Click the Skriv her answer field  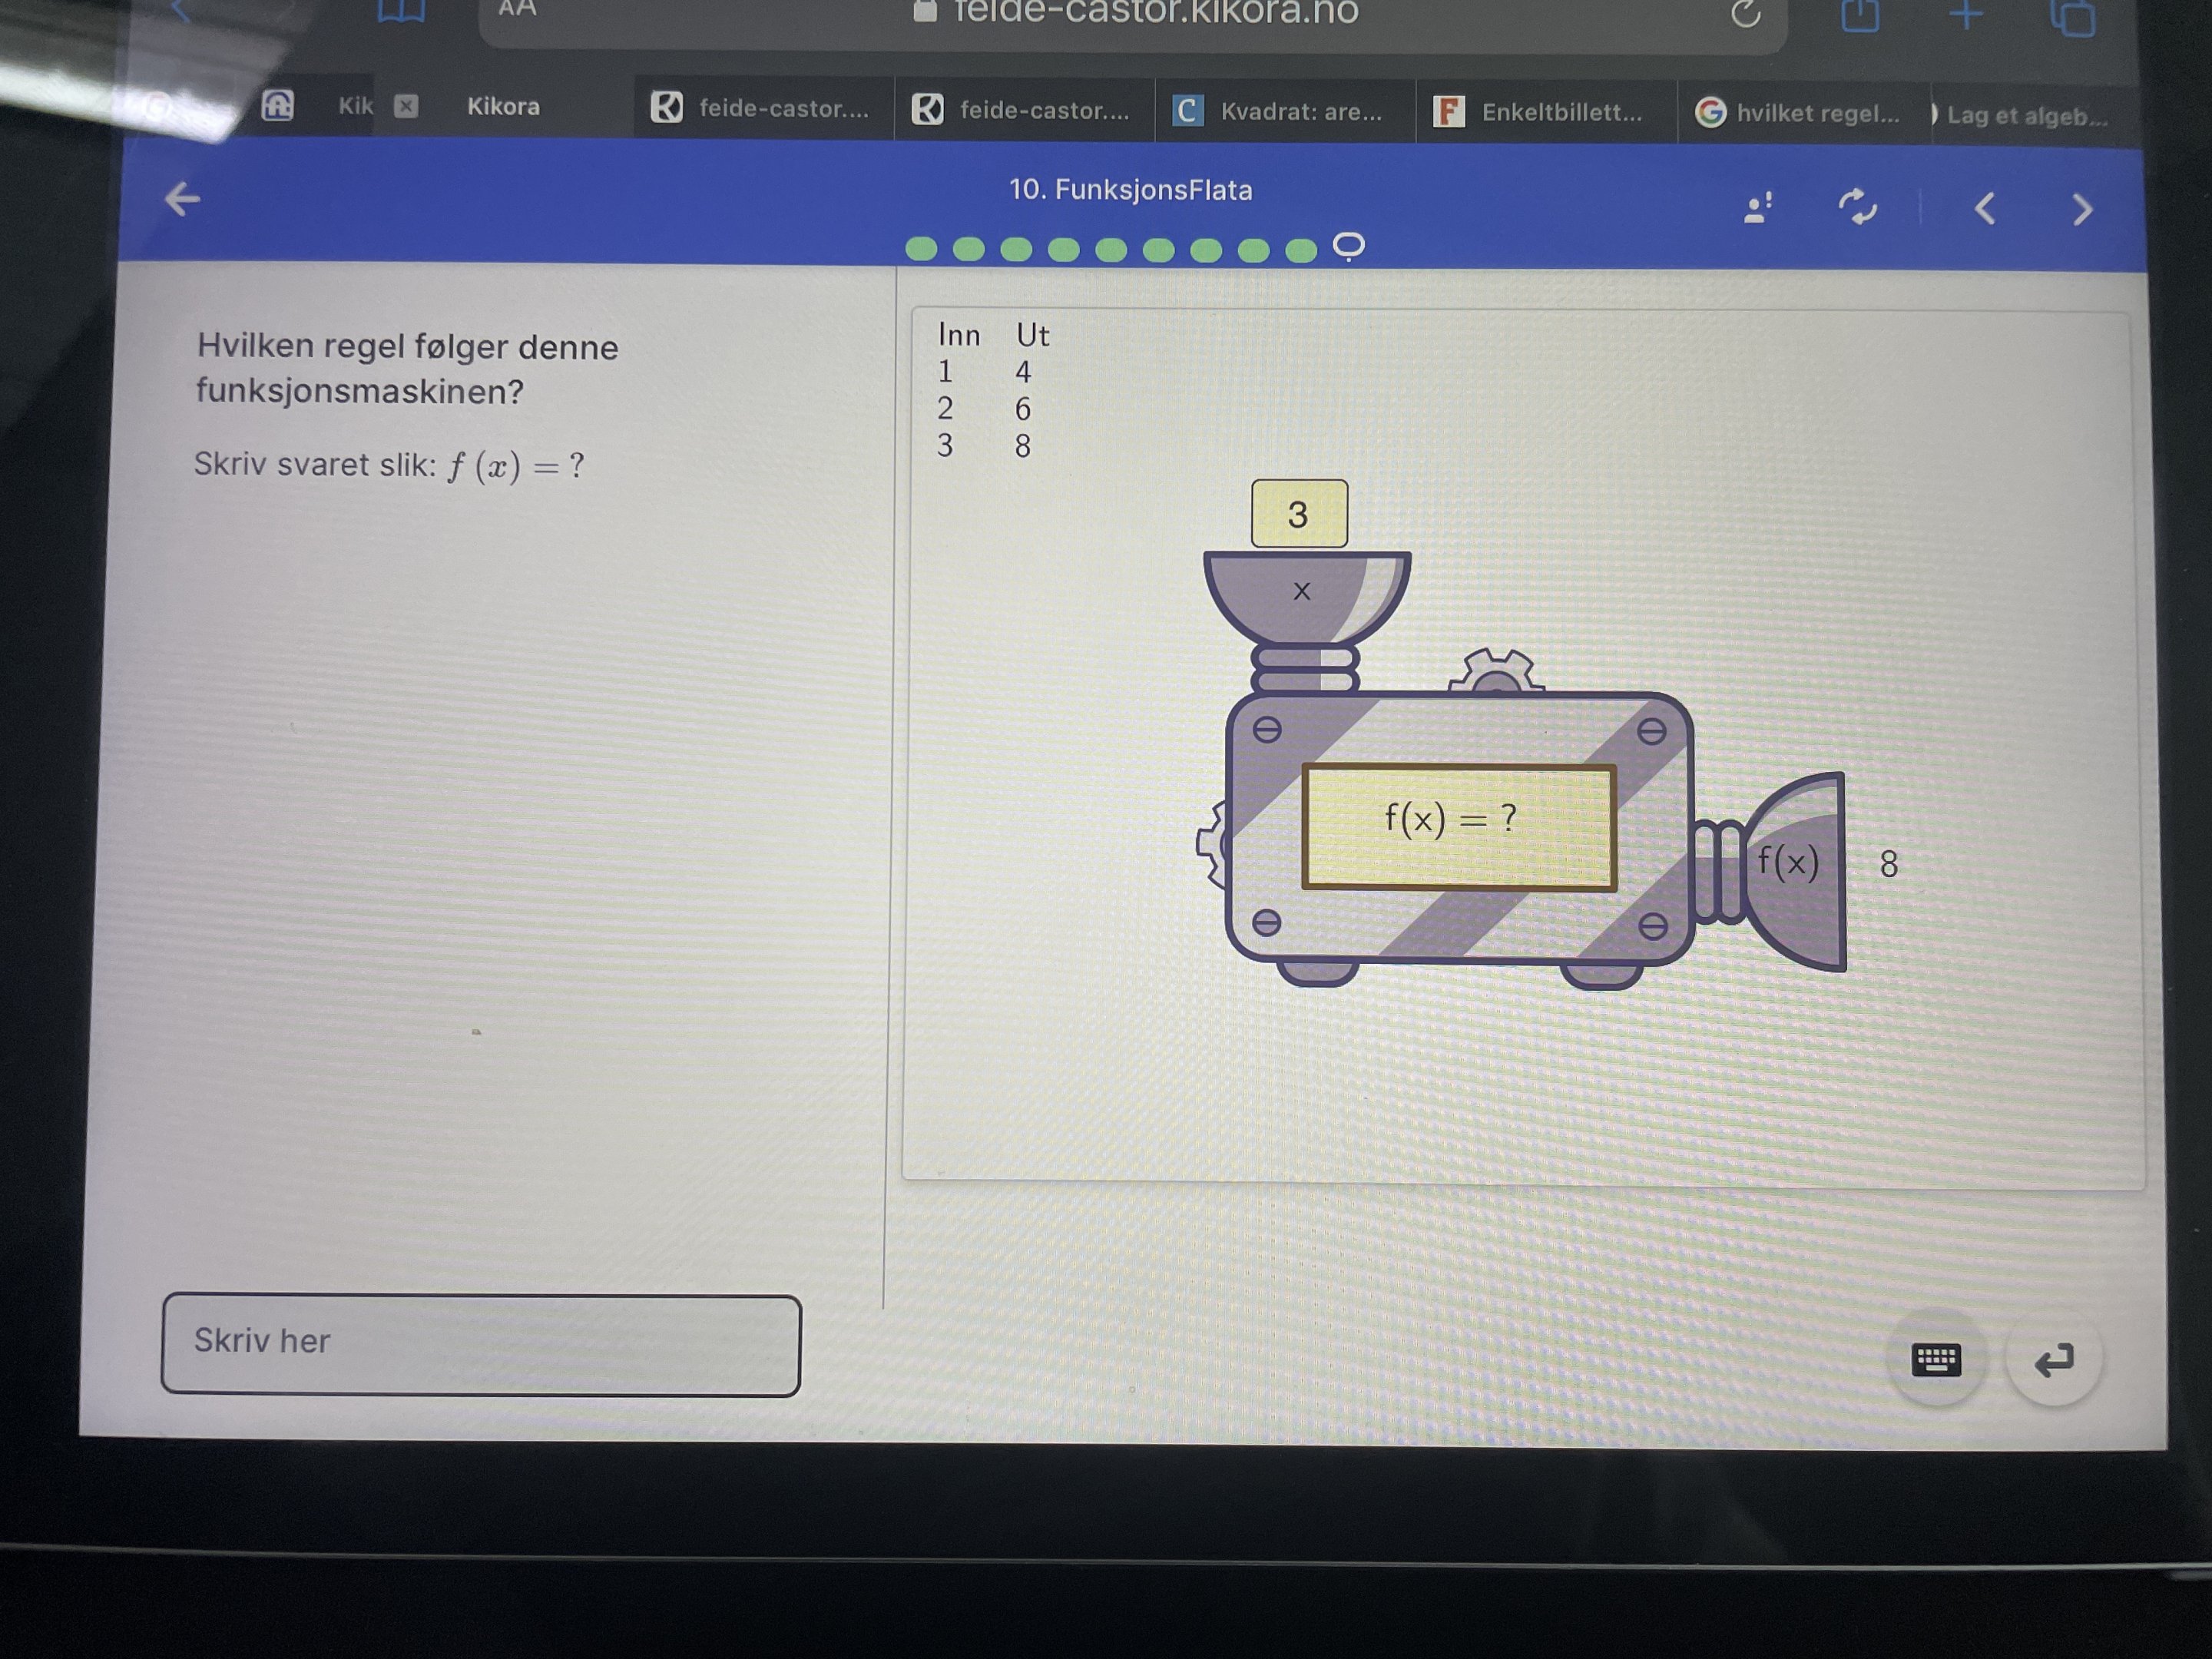pyautogui.click(x=481, y=1344)
